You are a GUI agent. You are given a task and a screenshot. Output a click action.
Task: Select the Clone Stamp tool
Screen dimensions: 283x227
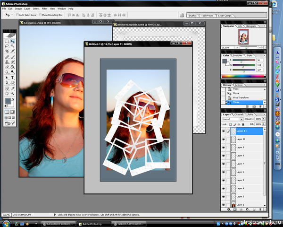(x=7, y=62)
